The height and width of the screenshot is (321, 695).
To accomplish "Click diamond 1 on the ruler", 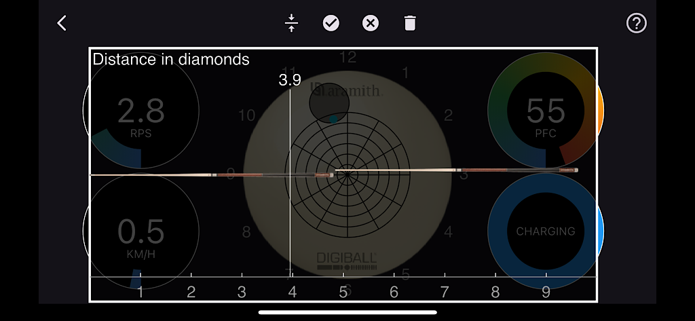I will click(x=140, y=292).
